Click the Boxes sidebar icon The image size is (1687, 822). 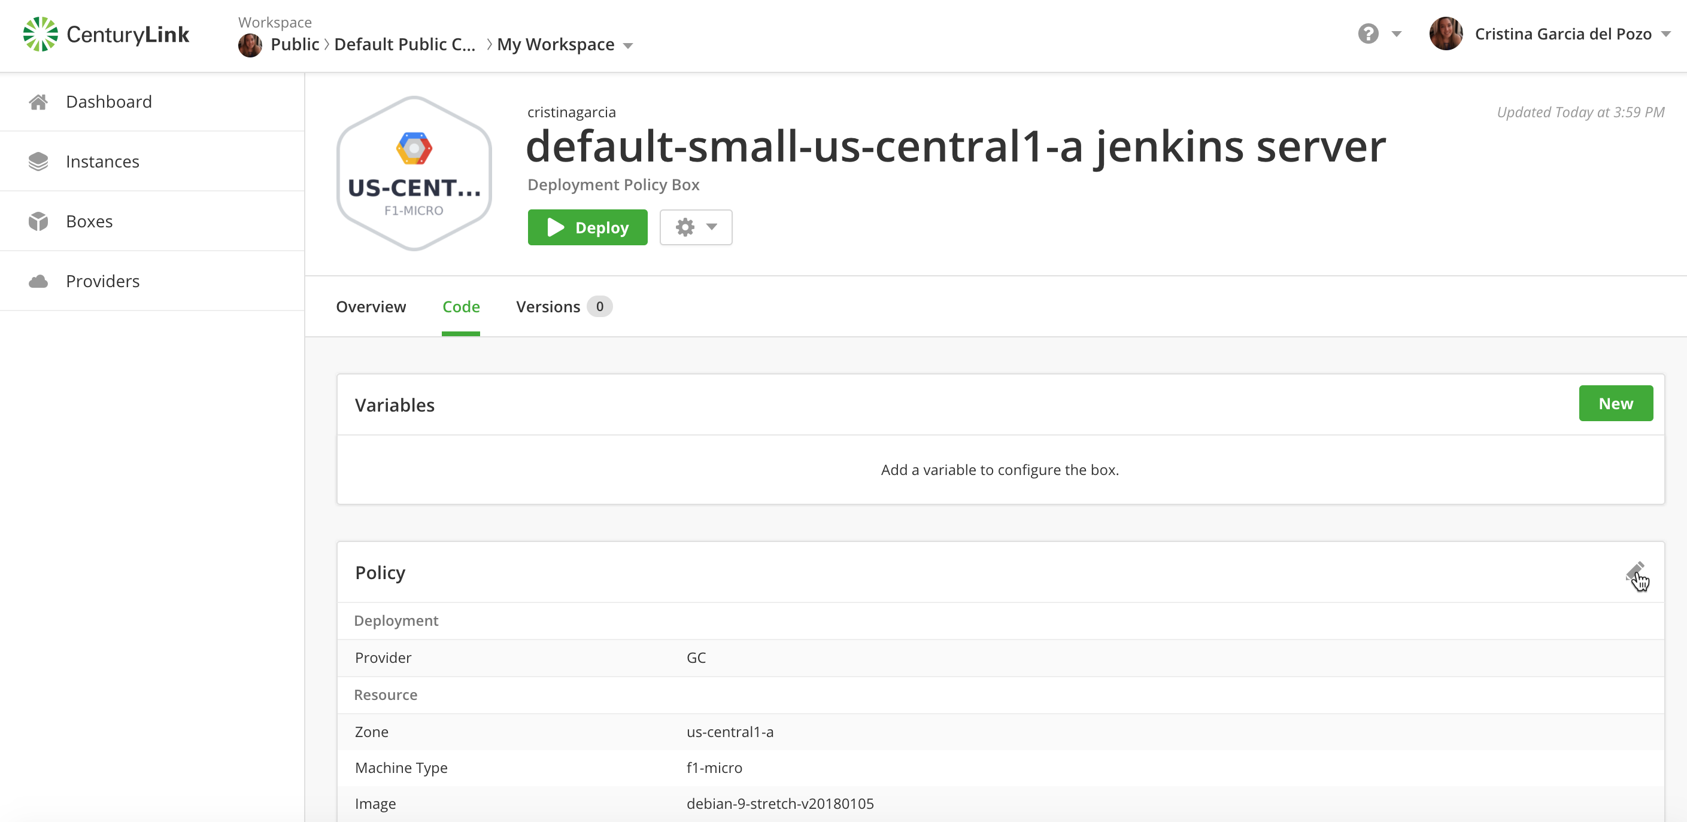pyautogui.click(x=39, y=221)
